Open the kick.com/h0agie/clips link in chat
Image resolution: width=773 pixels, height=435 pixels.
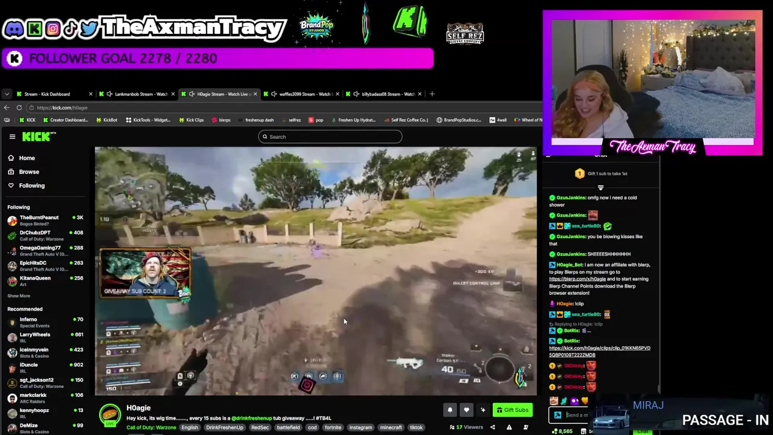[600, 352]
